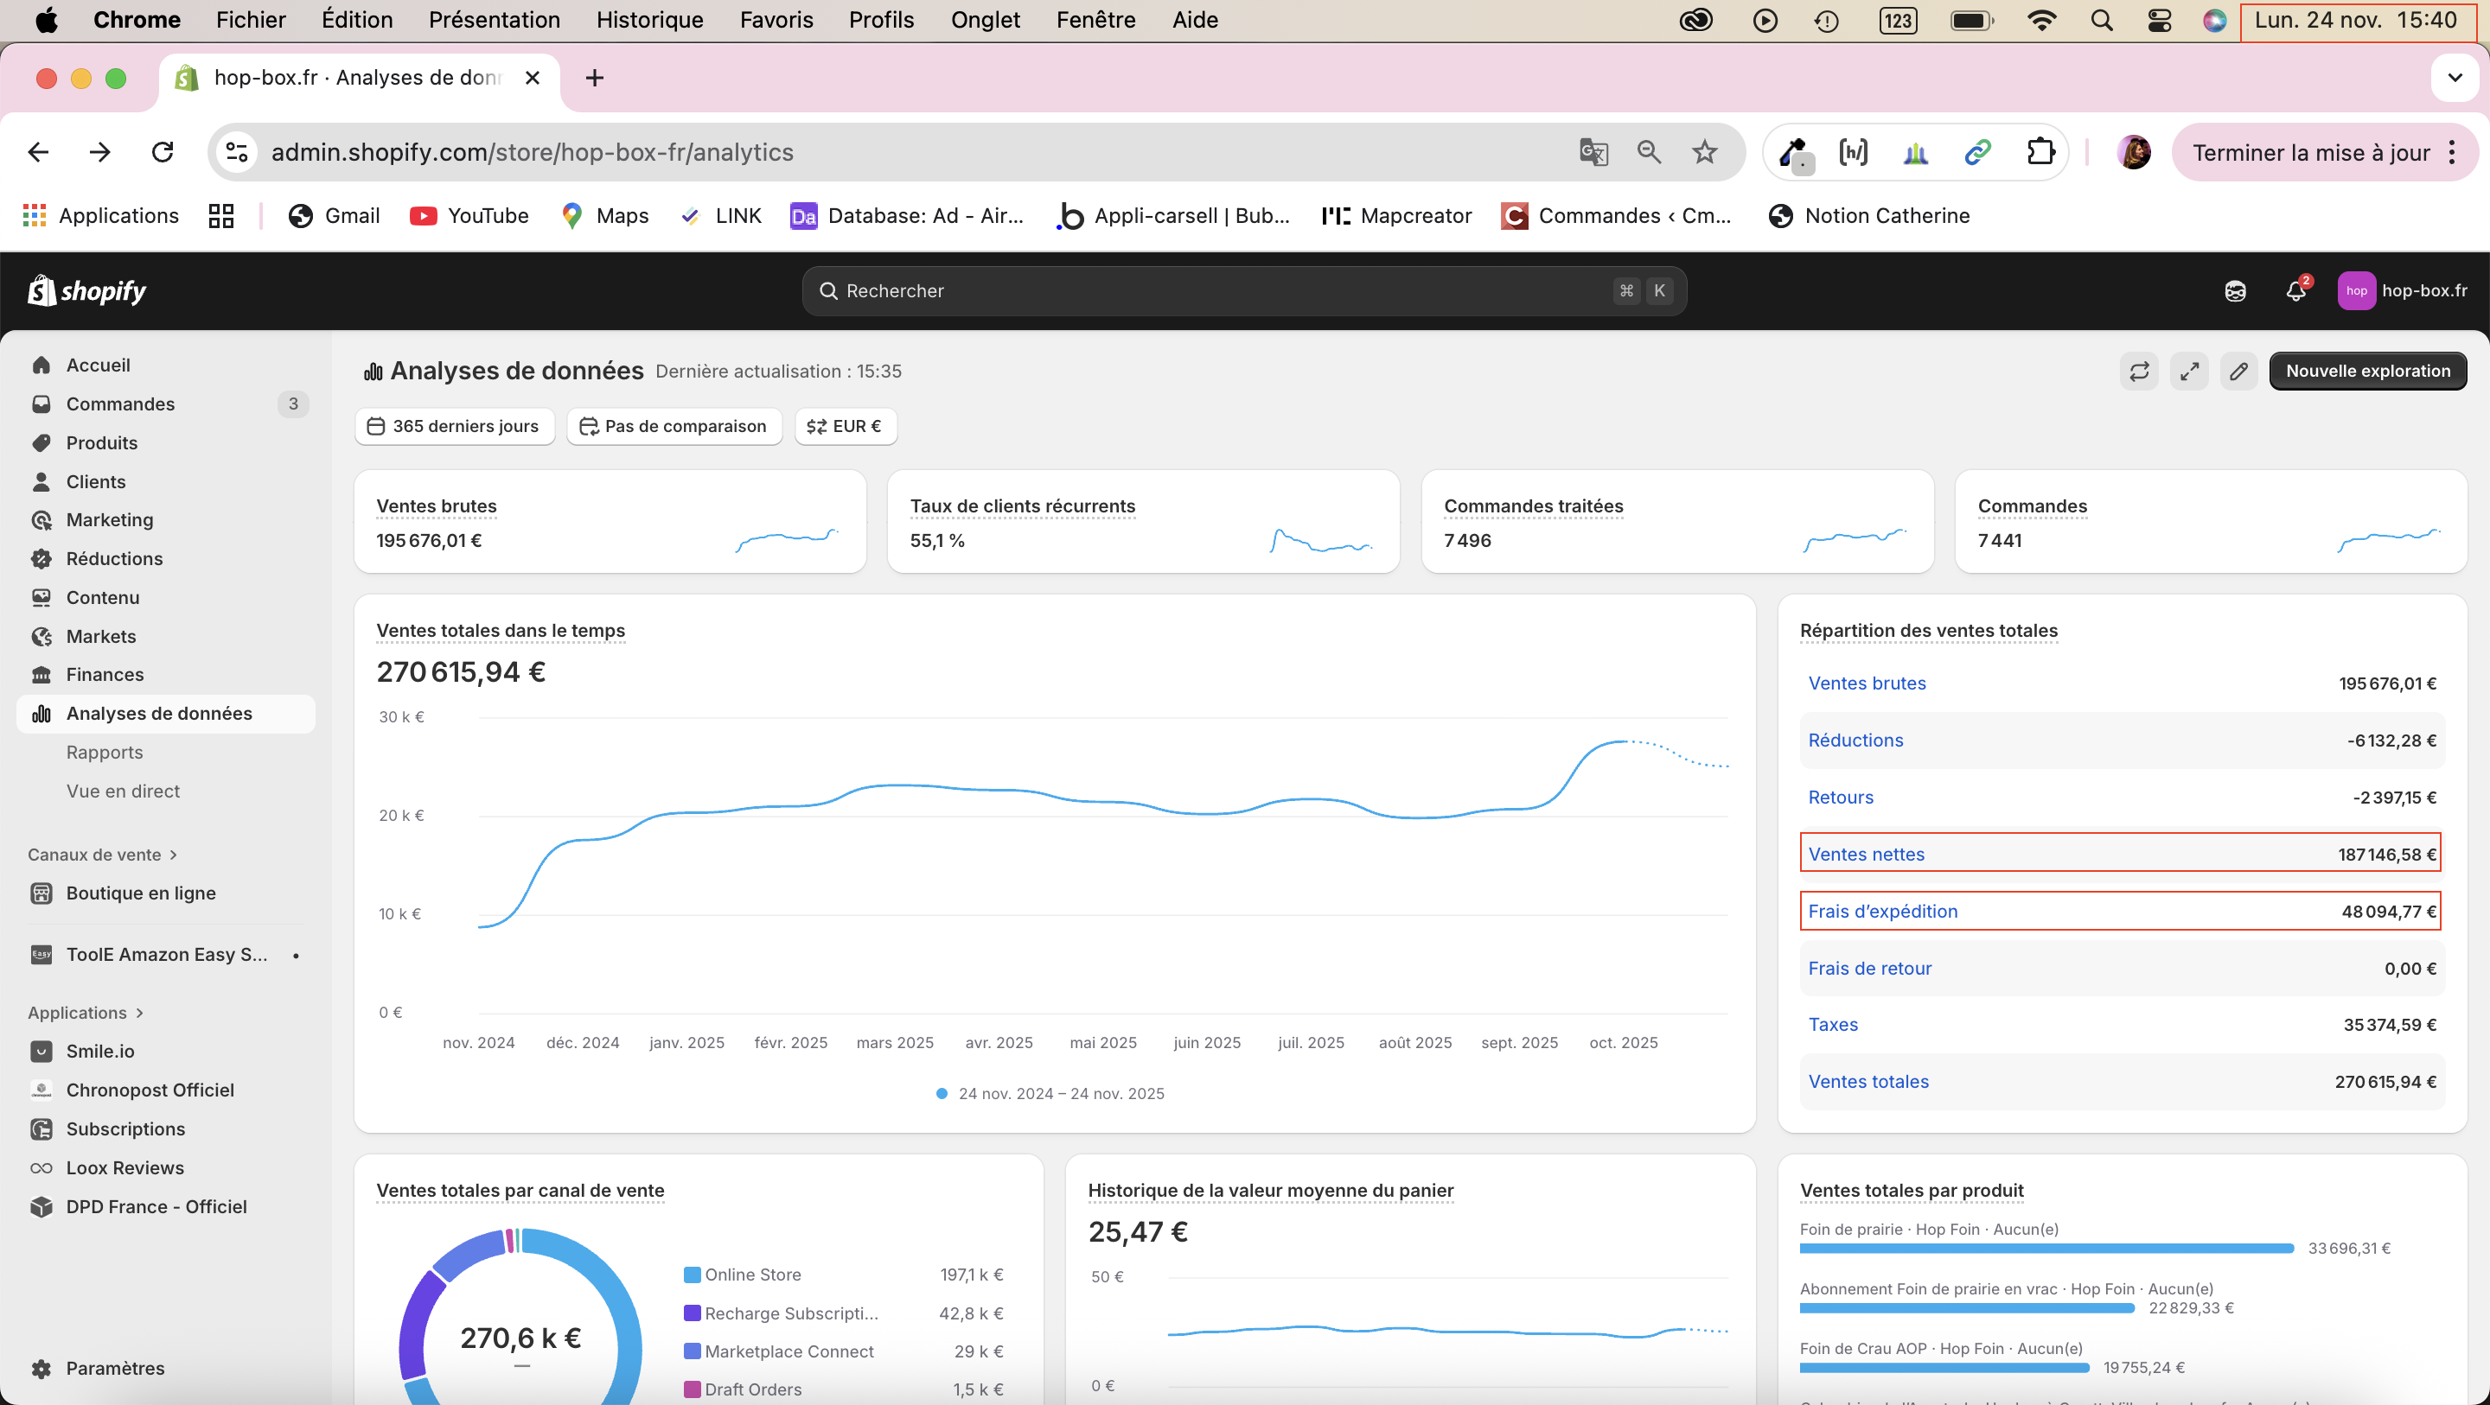2490x1405 pixels.
Task: Select Rapports sub-item in sidebar
Action: point(105,752)
